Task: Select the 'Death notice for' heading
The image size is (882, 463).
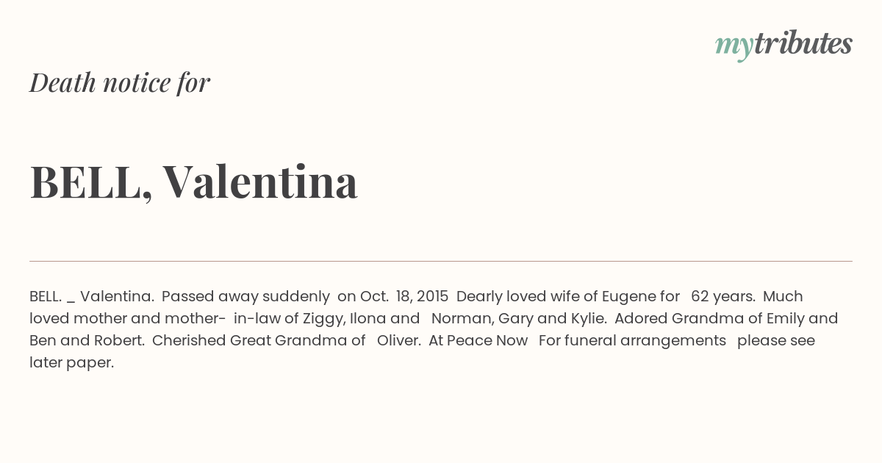Action: (x=120, y=82)
